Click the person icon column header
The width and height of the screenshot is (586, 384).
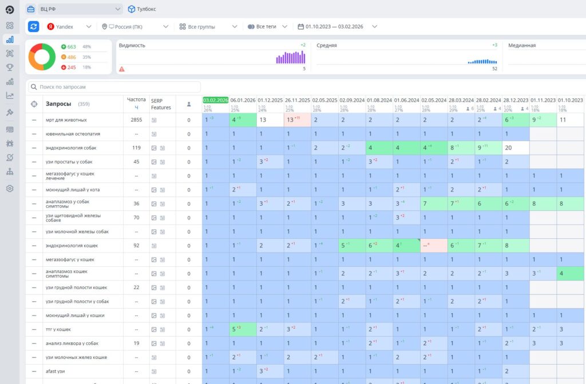189,104
